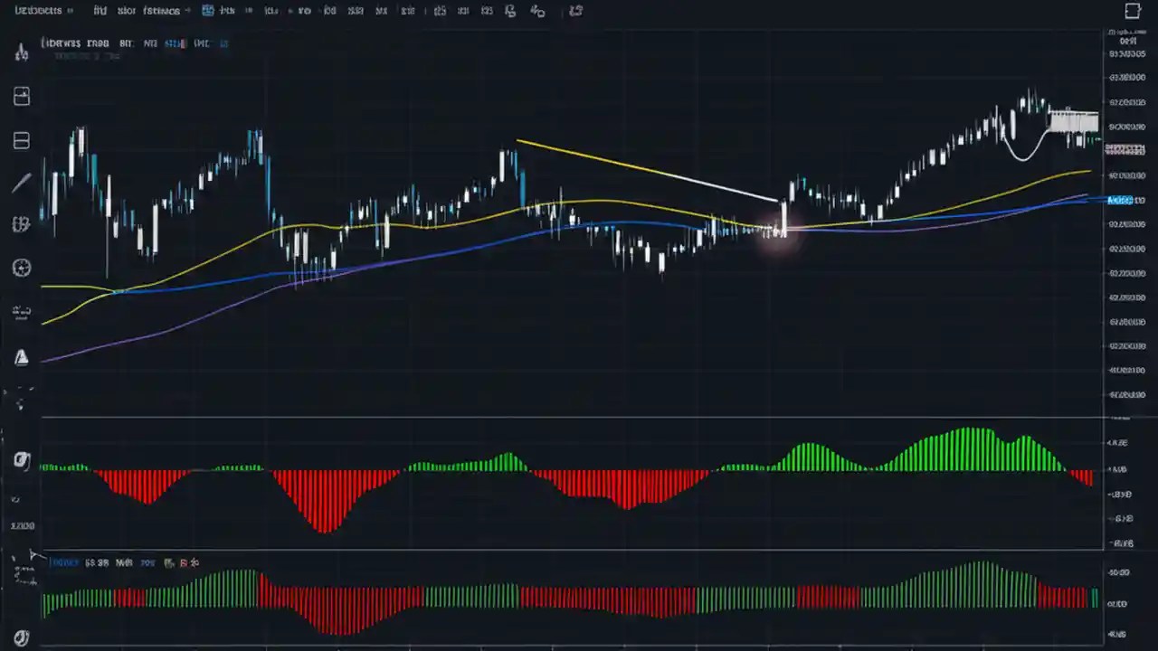Click the target/long position tool icon
Screen dimensions: 1158x651
point(21,268)
